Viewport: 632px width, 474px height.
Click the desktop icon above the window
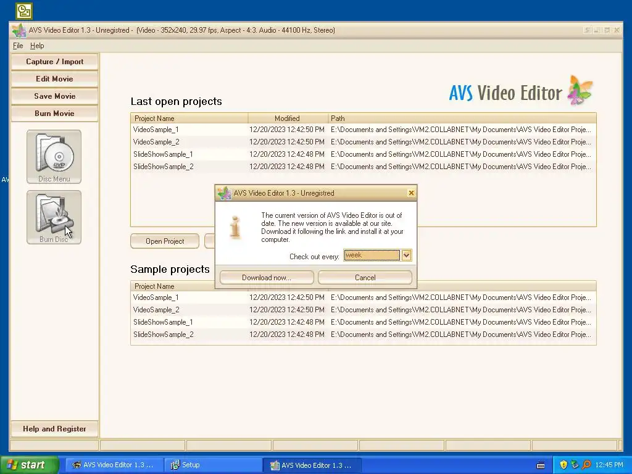tap(24, 11)
